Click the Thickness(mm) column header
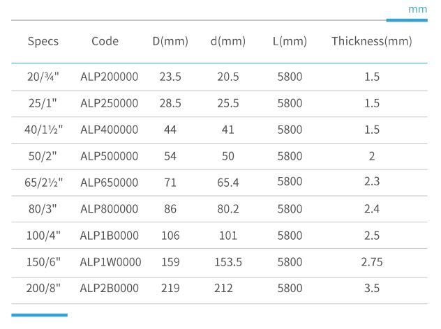441x329 pixels. 371,41
